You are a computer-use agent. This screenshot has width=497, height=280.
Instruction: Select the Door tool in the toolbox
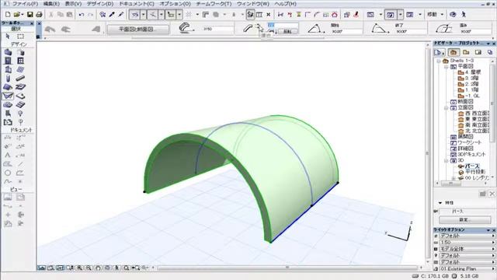[x=8, y=61]
